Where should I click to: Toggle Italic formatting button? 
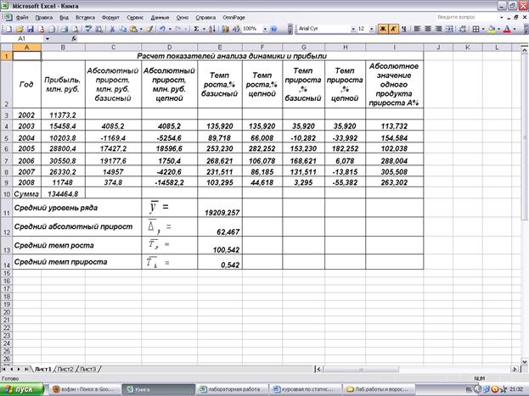(x=393, y=28)
